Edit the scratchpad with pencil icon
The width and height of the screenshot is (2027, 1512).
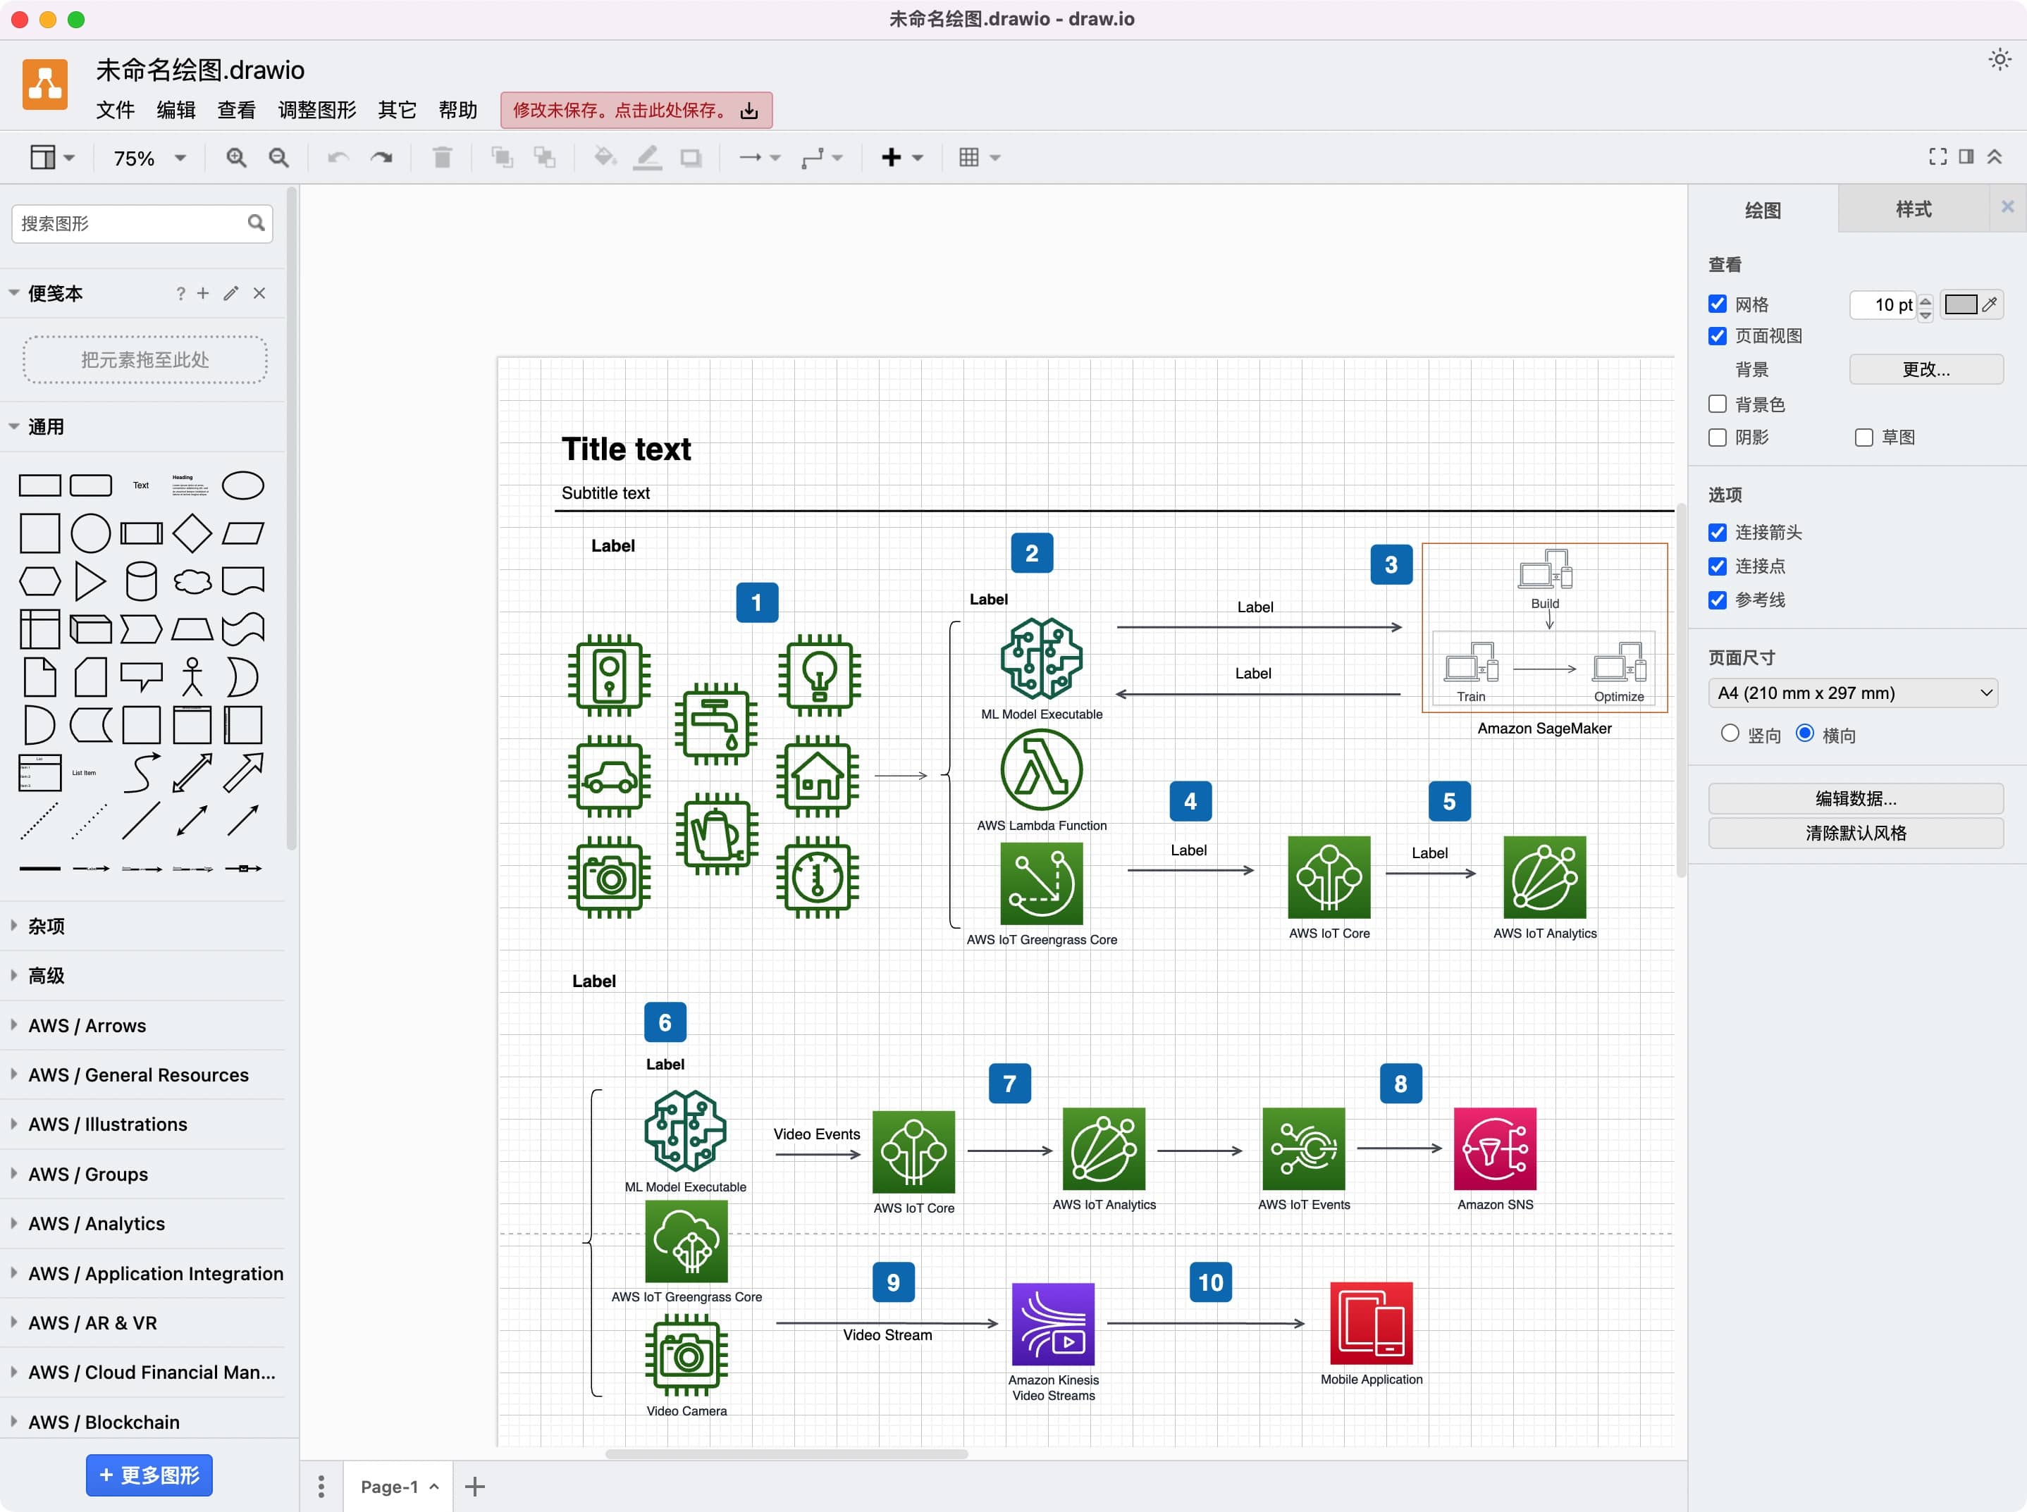pos(230,293)
